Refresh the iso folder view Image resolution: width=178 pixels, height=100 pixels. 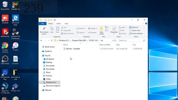[x=115, y=40]
